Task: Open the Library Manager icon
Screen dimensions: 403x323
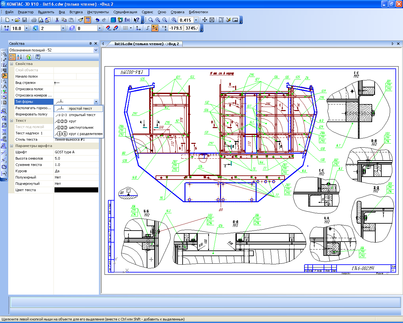Action: tap(113, 20)
